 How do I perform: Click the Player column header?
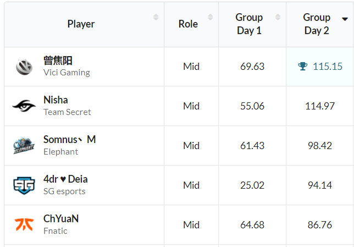pos(81,24)
